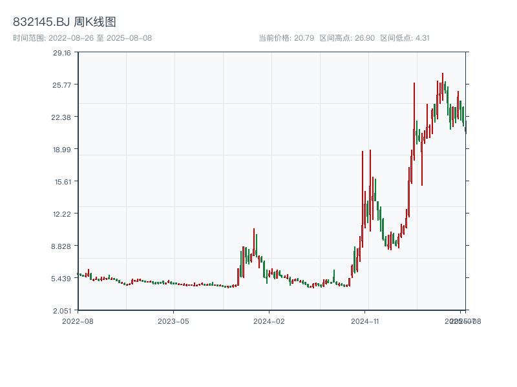517x387 pixels.
Task: Click y-axis value 18.99
Action: [x=62, y=150]
